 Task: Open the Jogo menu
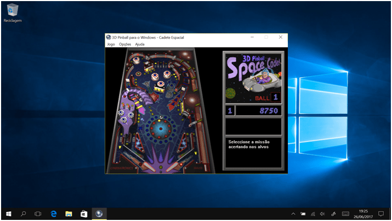point(111,44)
